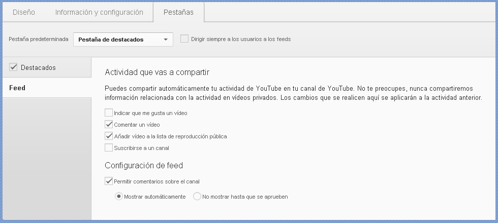
Task: Click the Configuración de feed heading
Action: 144,165
